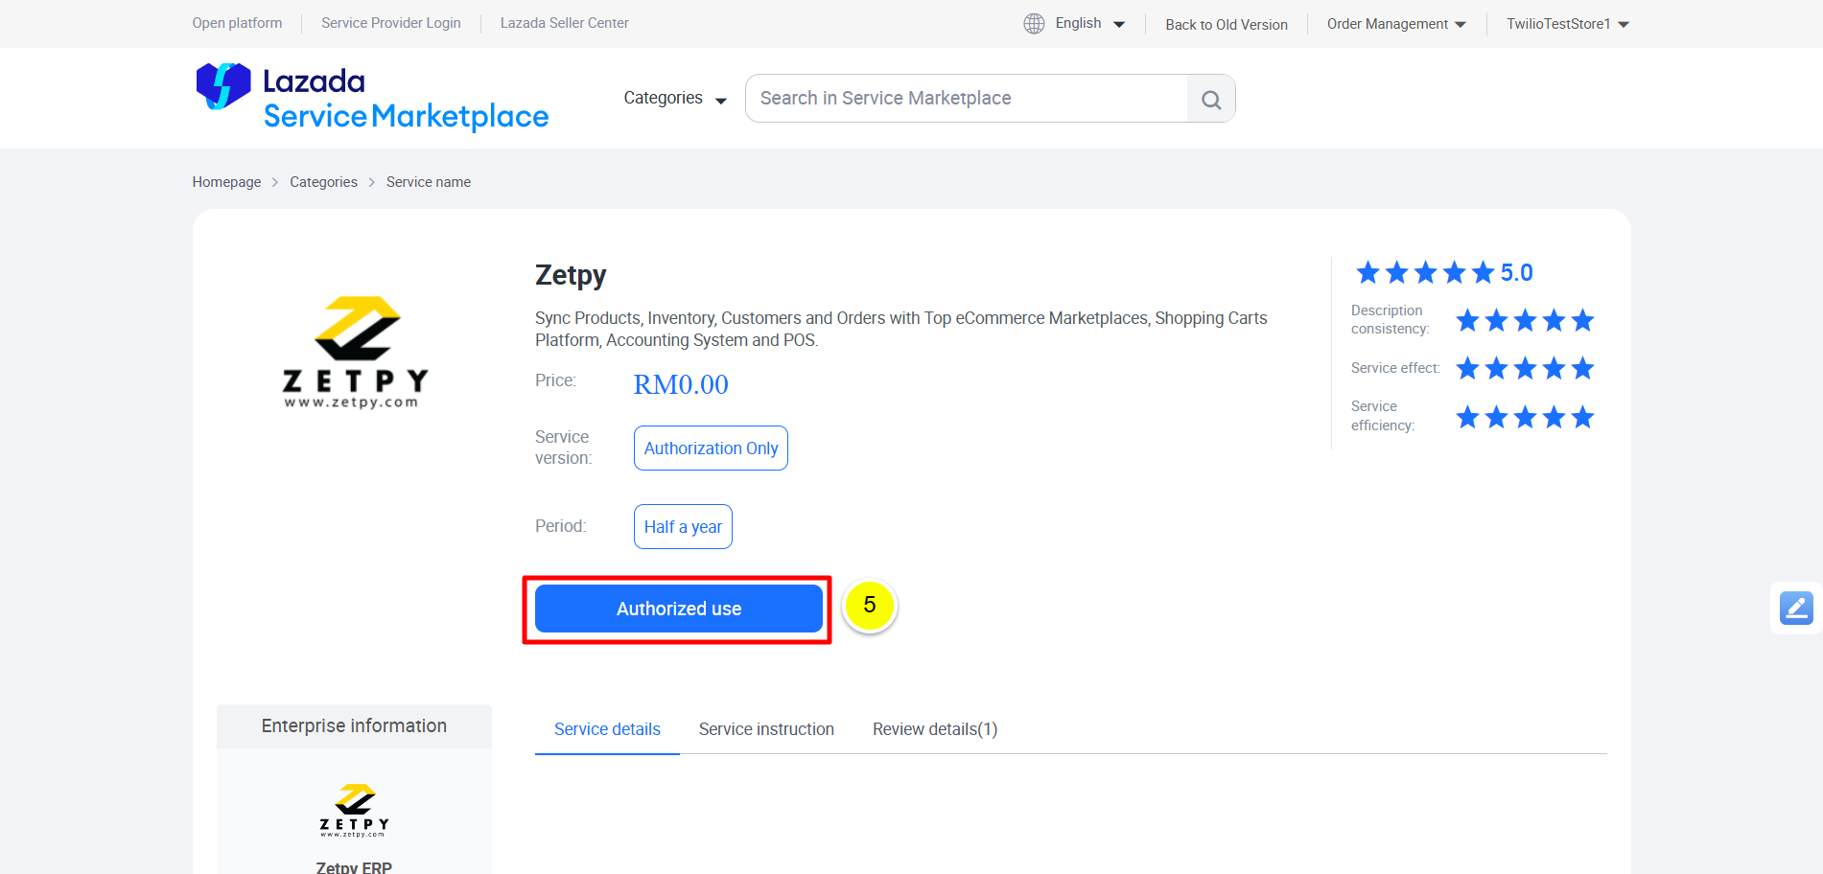1823x874 pixels.
Task: Click the globe language icon
Action: click(x=1034, y=24)
